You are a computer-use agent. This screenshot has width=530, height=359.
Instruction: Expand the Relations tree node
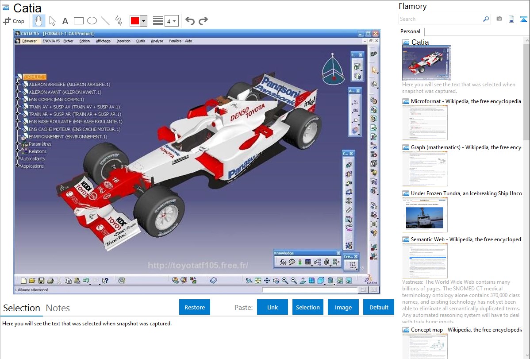[x=17, y=151]
